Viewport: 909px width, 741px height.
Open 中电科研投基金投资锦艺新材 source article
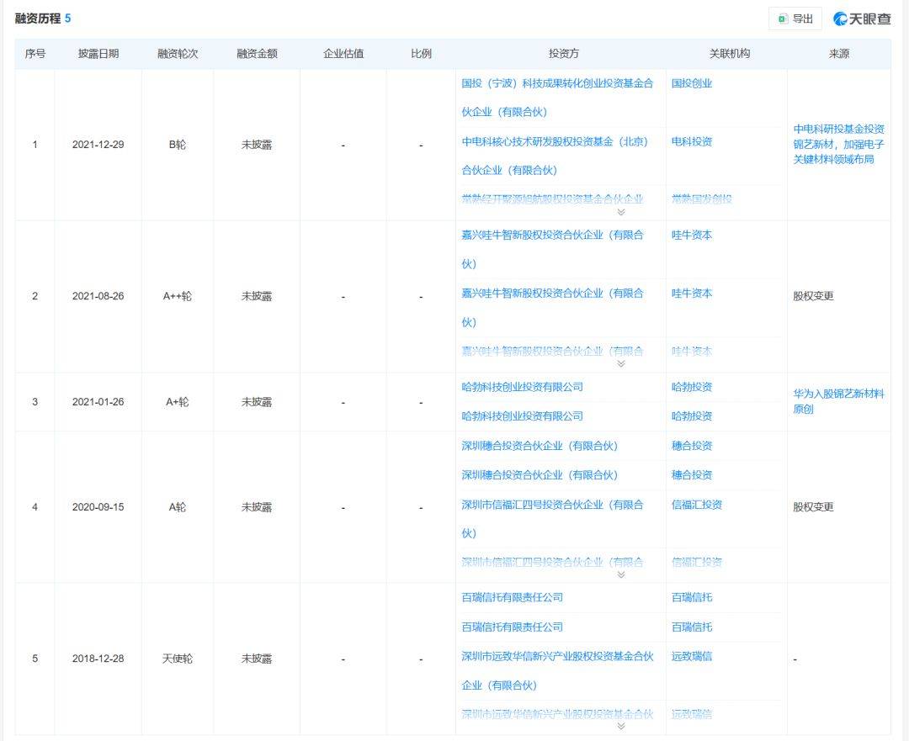click(x=838, y=144)
